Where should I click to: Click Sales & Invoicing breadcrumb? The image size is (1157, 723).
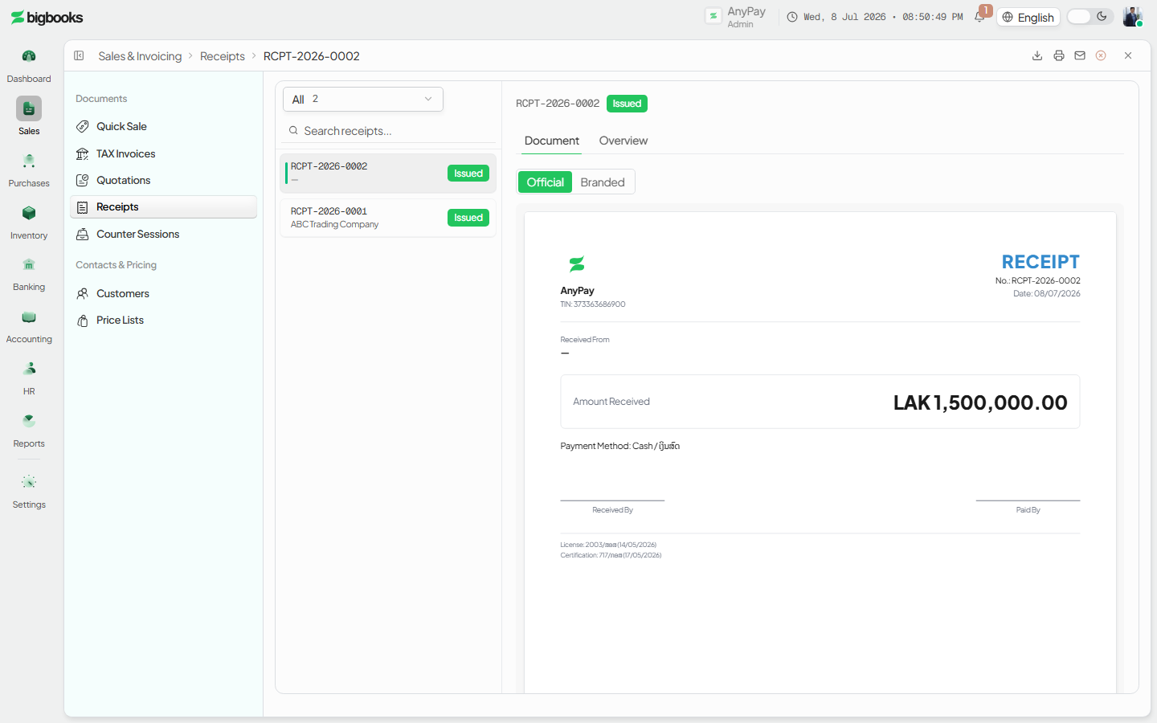(140, 56)
